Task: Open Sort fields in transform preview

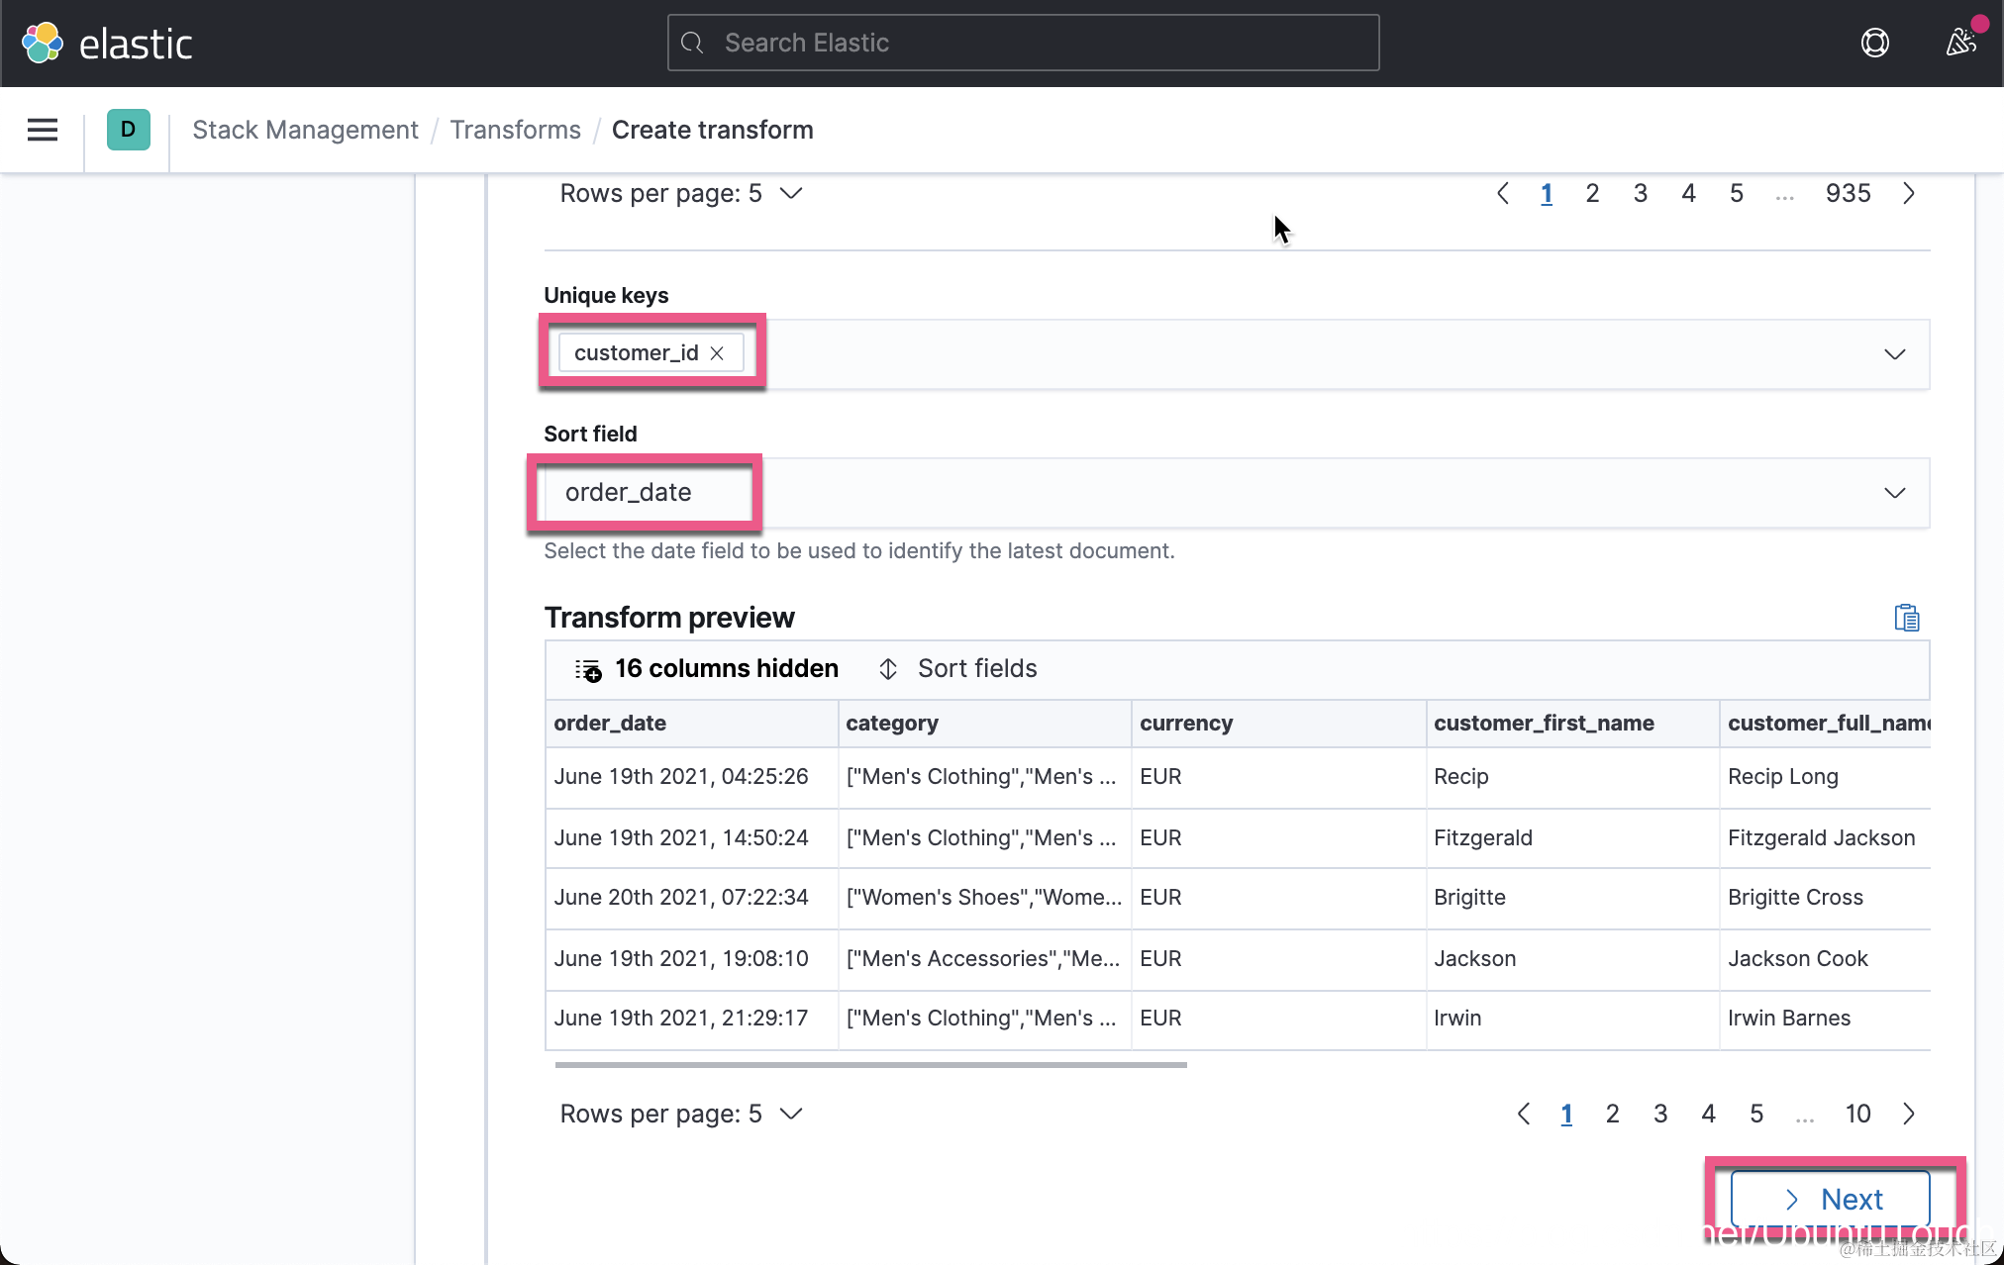Action: [957, 669]
